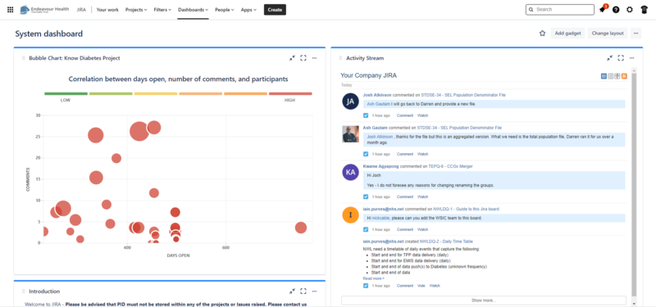Expand the Dashboards dropdown menu

pos(193,10)
